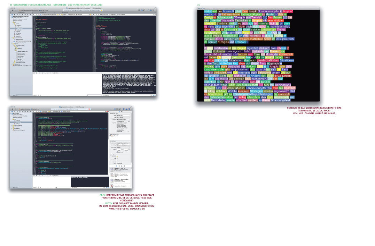
Task: Open the Line Endings dropdown in Text Settings
Action: (x=123, y=145)
